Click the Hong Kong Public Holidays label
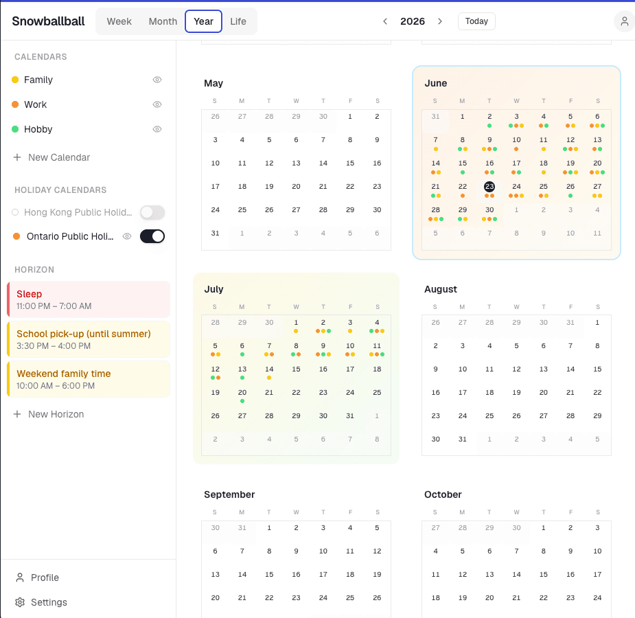Screen dimensions: 635x618 tap(78, 212)
